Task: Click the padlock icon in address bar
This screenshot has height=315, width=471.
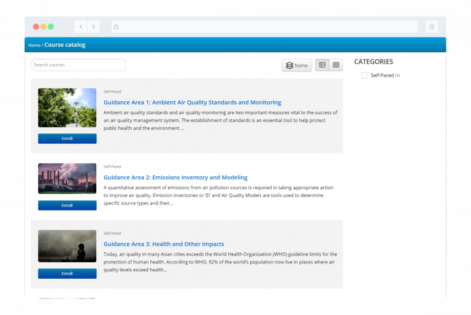Action: [x=116, y=26]
